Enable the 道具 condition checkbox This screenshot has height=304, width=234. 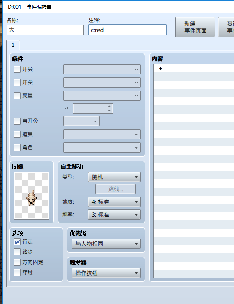[17, 134]
